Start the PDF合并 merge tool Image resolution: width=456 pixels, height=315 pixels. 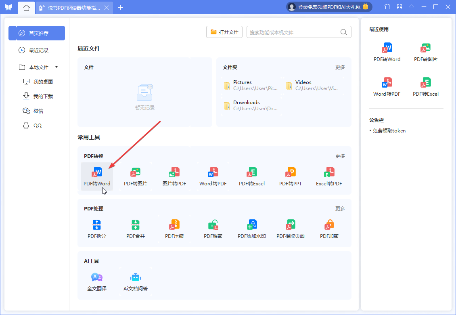click(x=135, y=229)
